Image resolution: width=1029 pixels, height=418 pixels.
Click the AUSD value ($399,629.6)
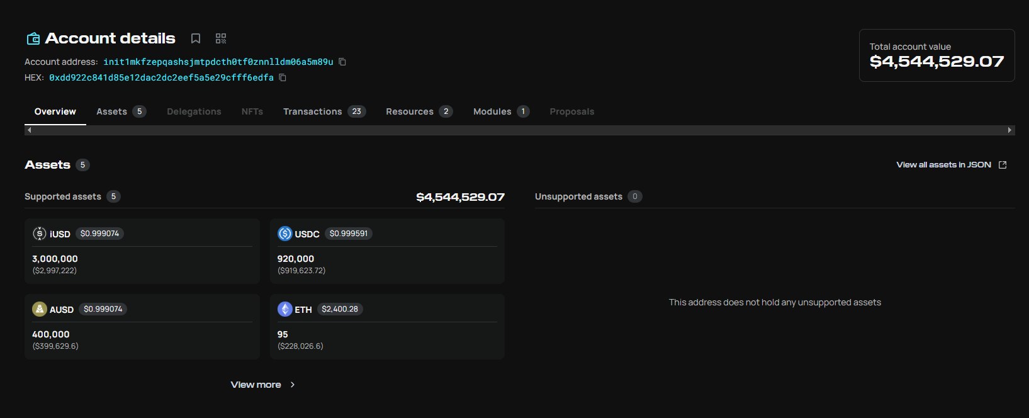click(x=55, y=346)
